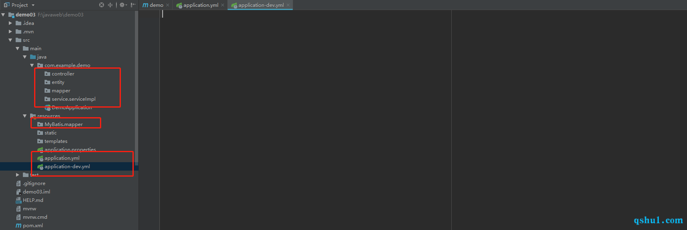The width and height of the screenshot is (687, 230).
Task: Click the Maven icon on demo tab
Action: [x=145, y=5]
